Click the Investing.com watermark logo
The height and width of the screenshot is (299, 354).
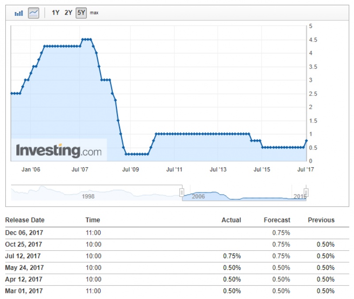(x=58, y=151)
